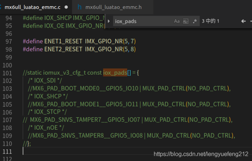Click #define IOX_OE on line 95
252x161 pixels.
43,26
